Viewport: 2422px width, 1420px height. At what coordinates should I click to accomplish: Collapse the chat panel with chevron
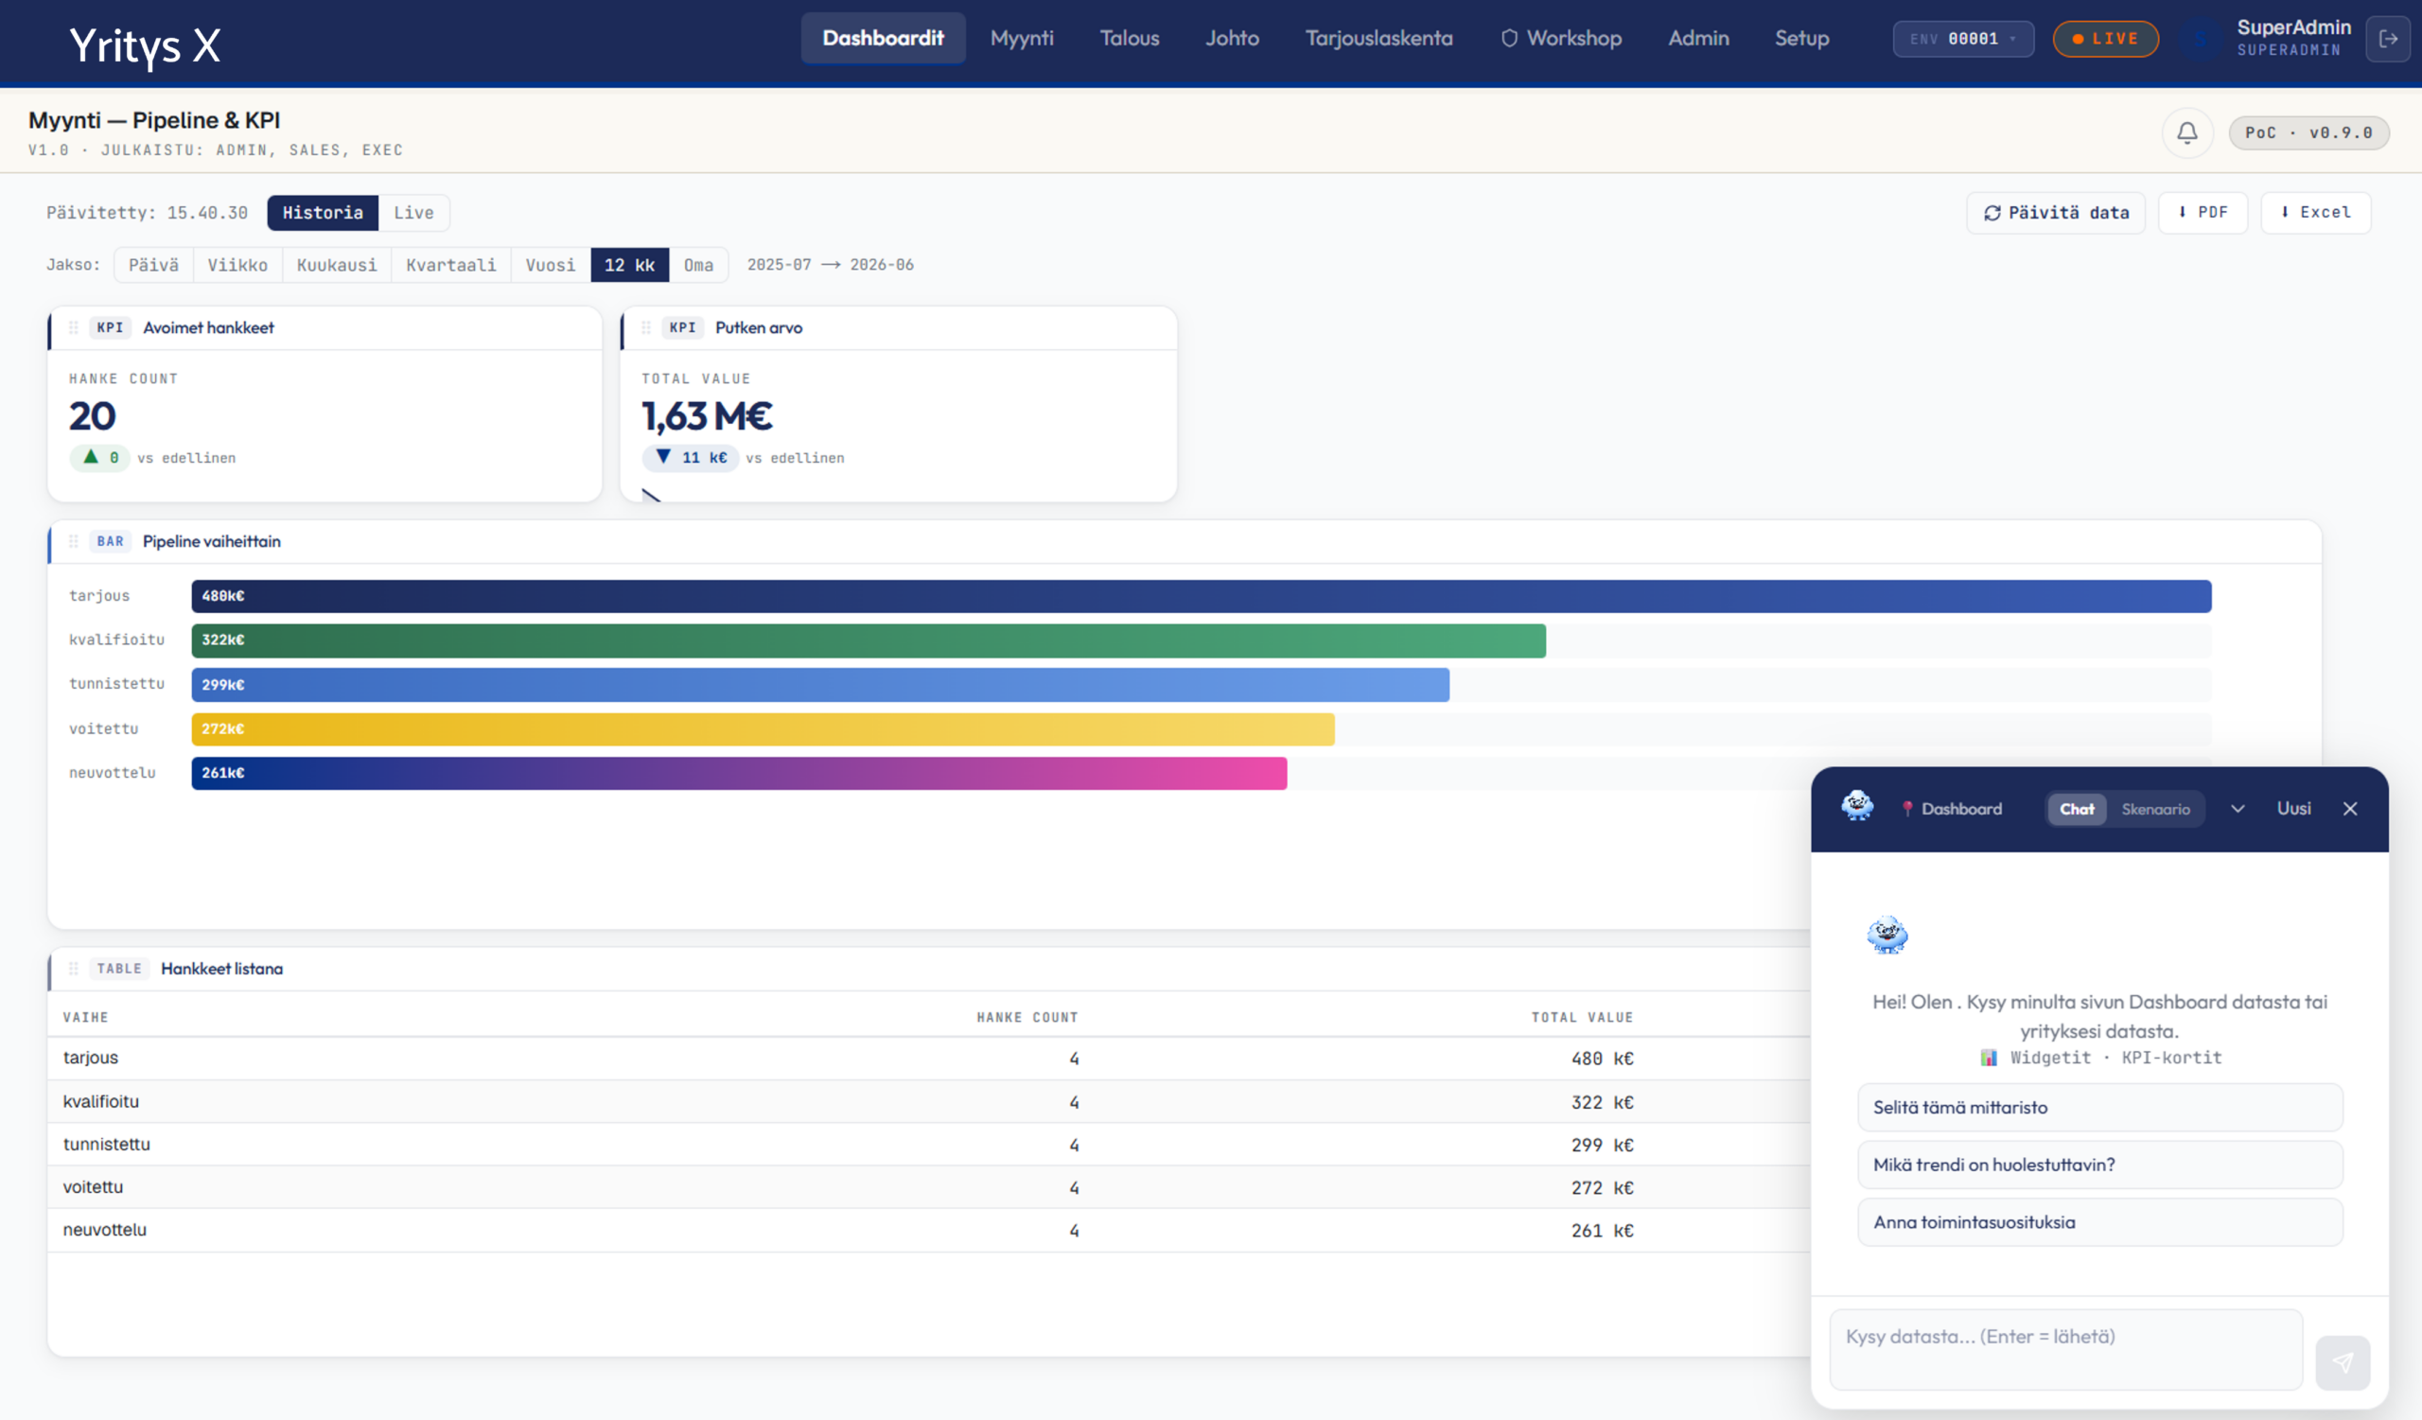tap(2238, 809)
